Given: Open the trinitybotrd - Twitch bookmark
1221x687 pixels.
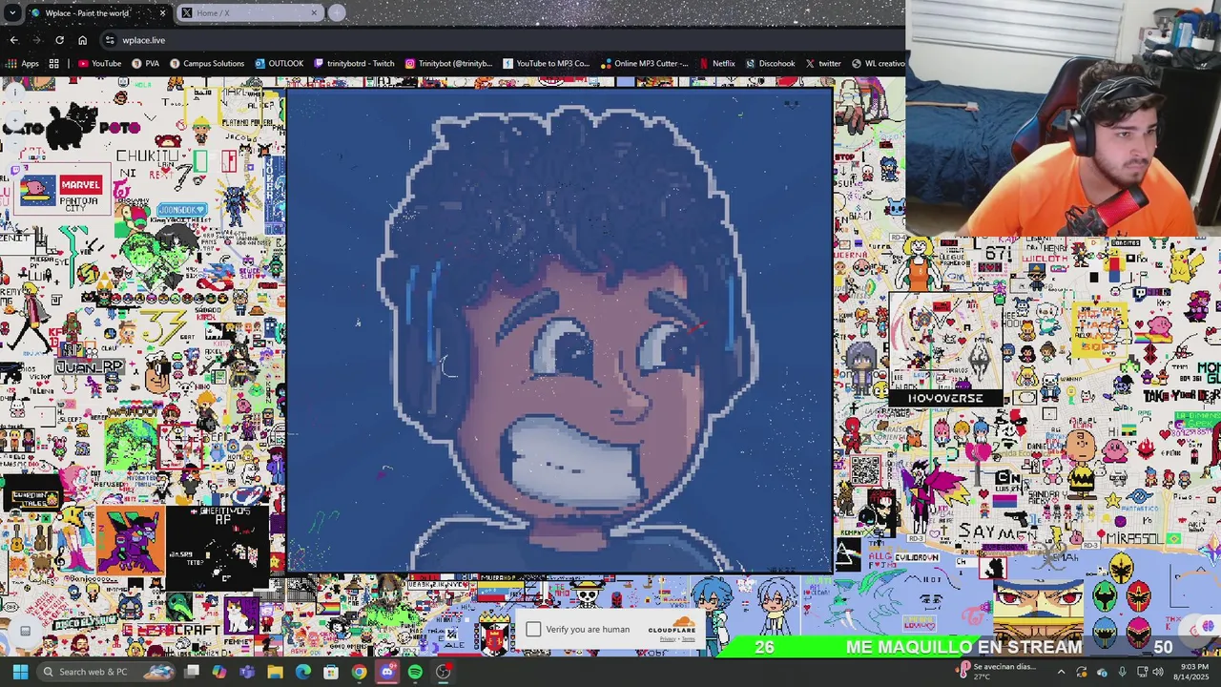Looking at the screenshot, I should click(x=353, y=64).
